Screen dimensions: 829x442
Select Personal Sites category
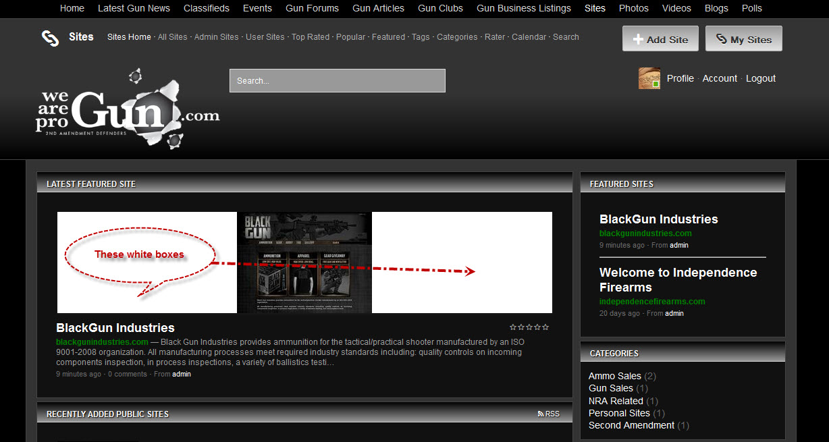(619, 413)
